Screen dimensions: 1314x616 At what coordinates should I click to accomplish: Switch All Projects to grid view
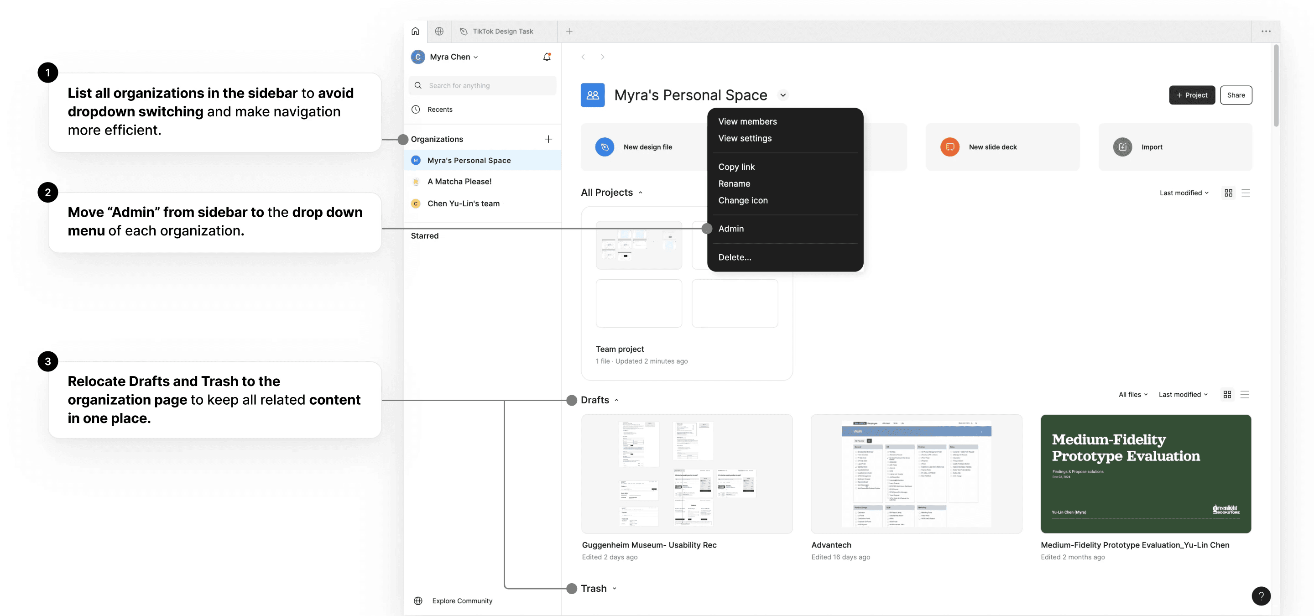[x=1228, y=193]
